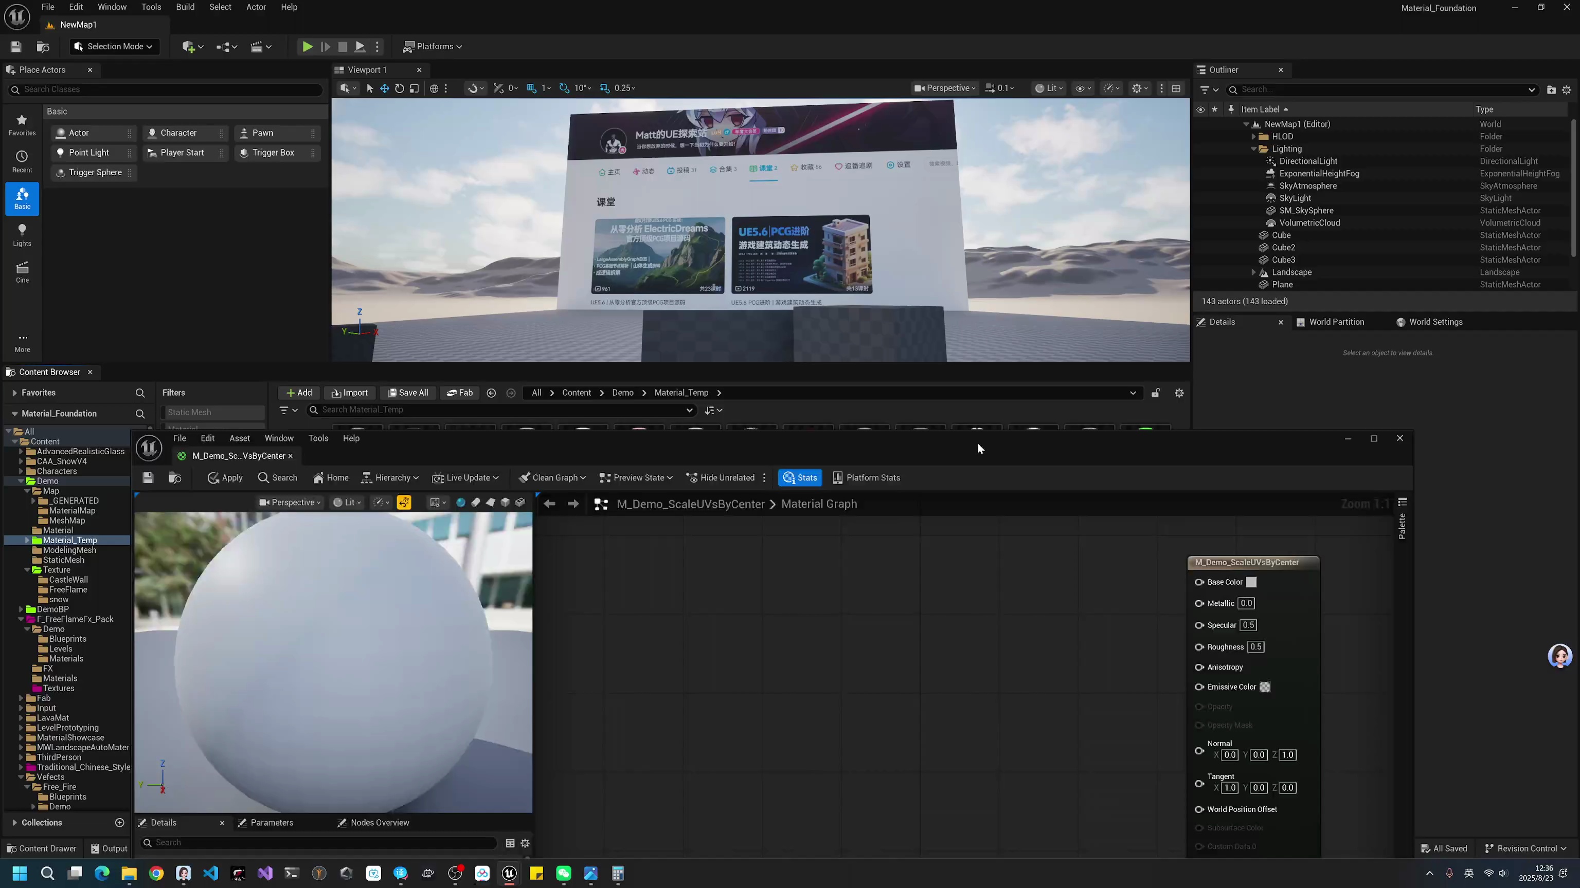The image size is (1580, 888).
Task: Open the Asset menu in the material editor
Action: [240, 438]
